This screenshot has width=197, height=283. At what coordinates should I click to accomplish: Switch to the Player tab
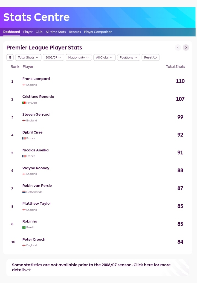point(28,32)
